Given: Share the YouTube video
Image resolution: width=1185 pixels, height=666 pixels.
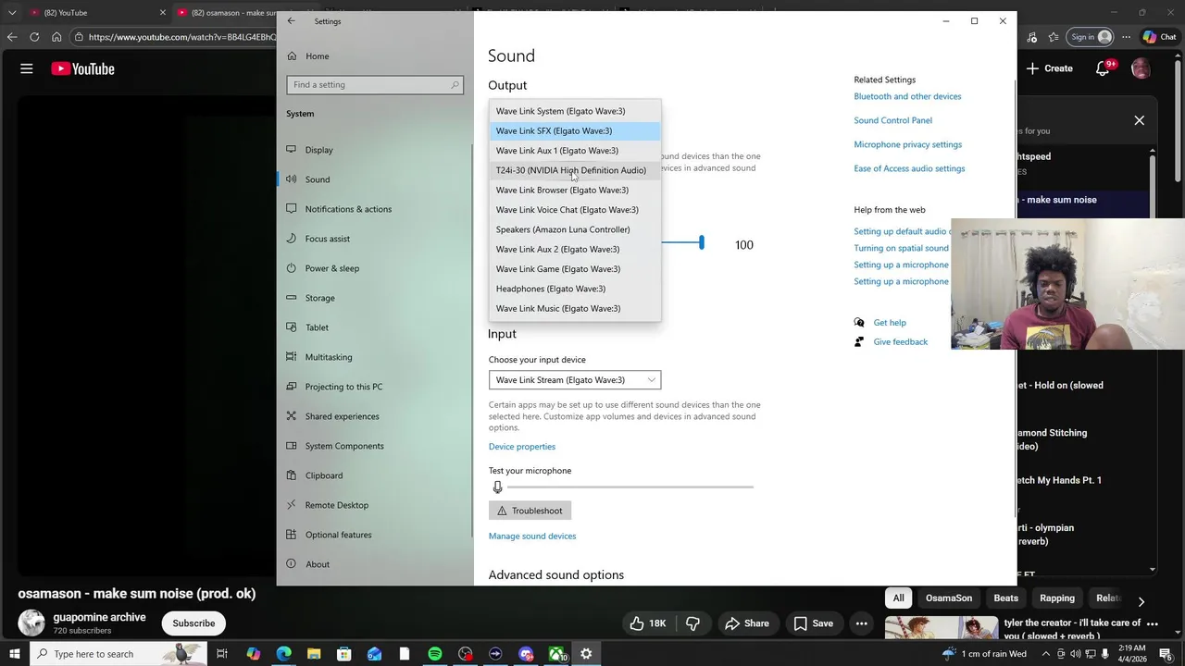Looking at the screenshot, I should point(748,623).
